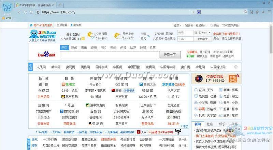
Task: Click the 爱淘宝 link
Action: coord(68,85)
